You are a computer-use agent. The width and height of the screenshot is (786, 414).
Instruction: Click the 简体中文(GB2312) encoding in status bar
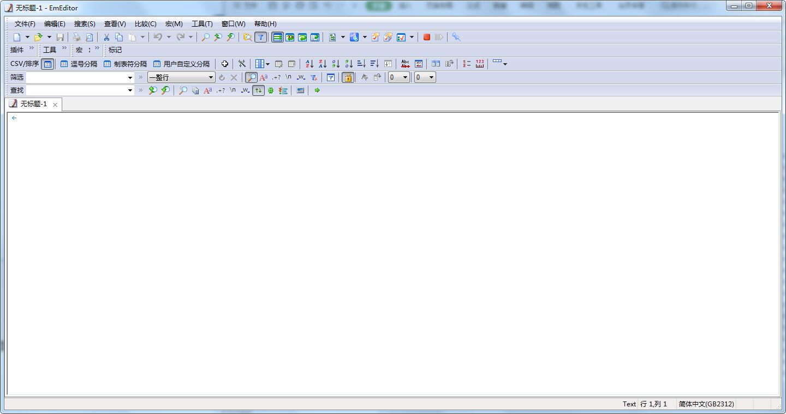point(706,404)
